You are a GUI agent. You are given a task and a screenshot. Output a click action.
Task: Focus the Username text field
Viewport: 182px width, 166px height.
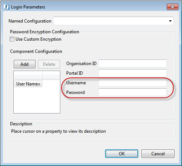tap(132, 82)
